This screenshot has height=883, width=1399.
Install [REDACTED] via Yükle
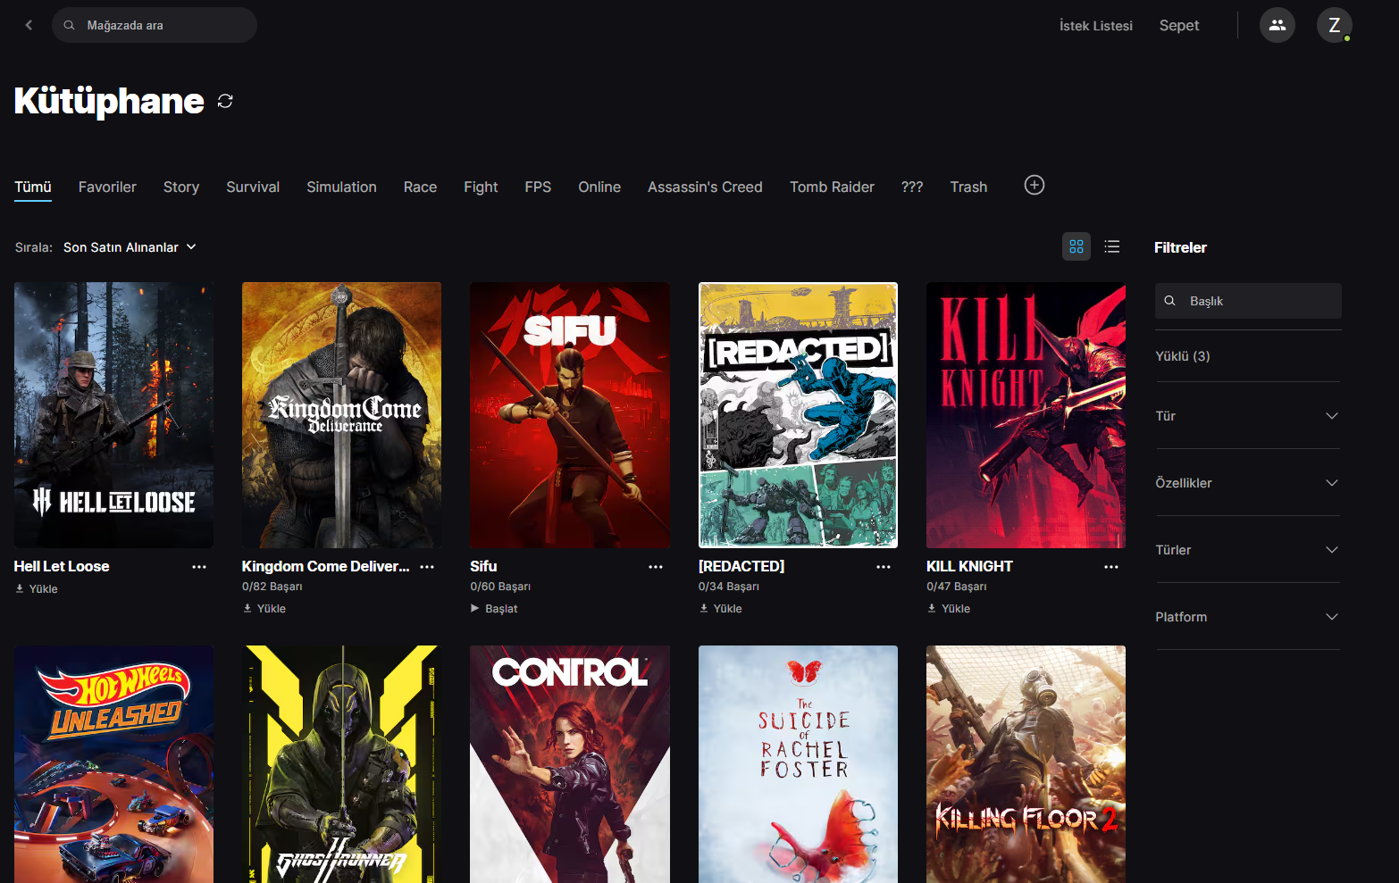point(721,609)
